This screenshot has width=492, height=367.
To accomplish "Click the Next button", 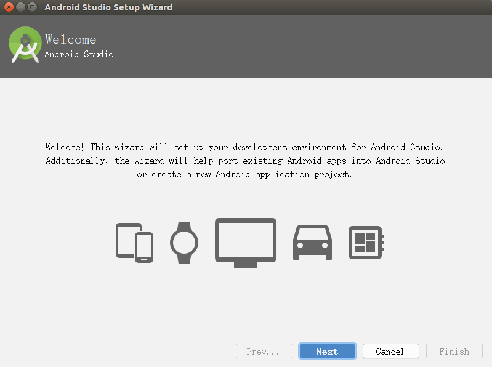I will (x=327, y=351).
